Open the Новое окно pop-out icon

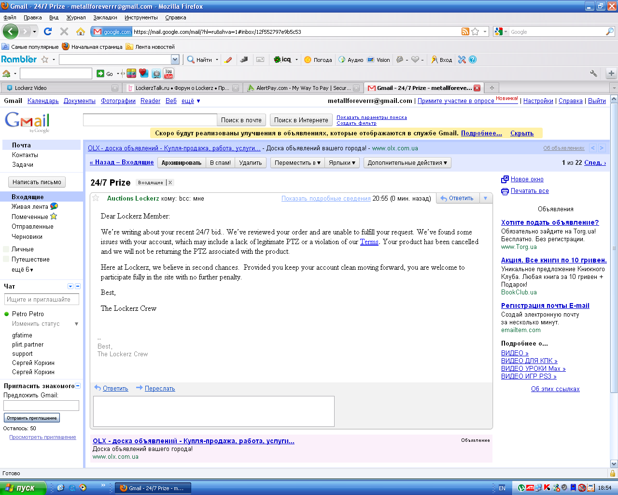click(505, 179)
